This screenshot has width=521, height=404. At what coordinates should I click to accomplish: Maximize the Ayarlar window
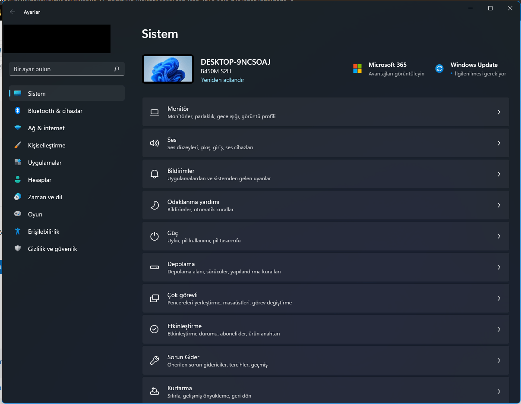(x=490, y=8)
